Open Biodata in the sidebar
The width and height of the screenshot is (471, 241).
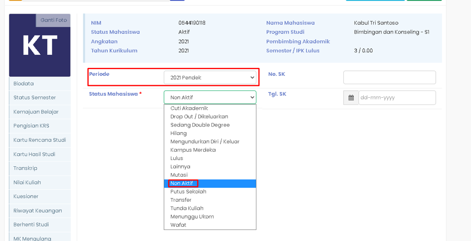point(24,84)
